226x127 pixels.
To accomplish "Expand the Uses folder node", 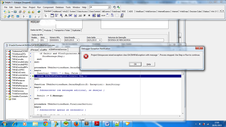I will [7, 99].
